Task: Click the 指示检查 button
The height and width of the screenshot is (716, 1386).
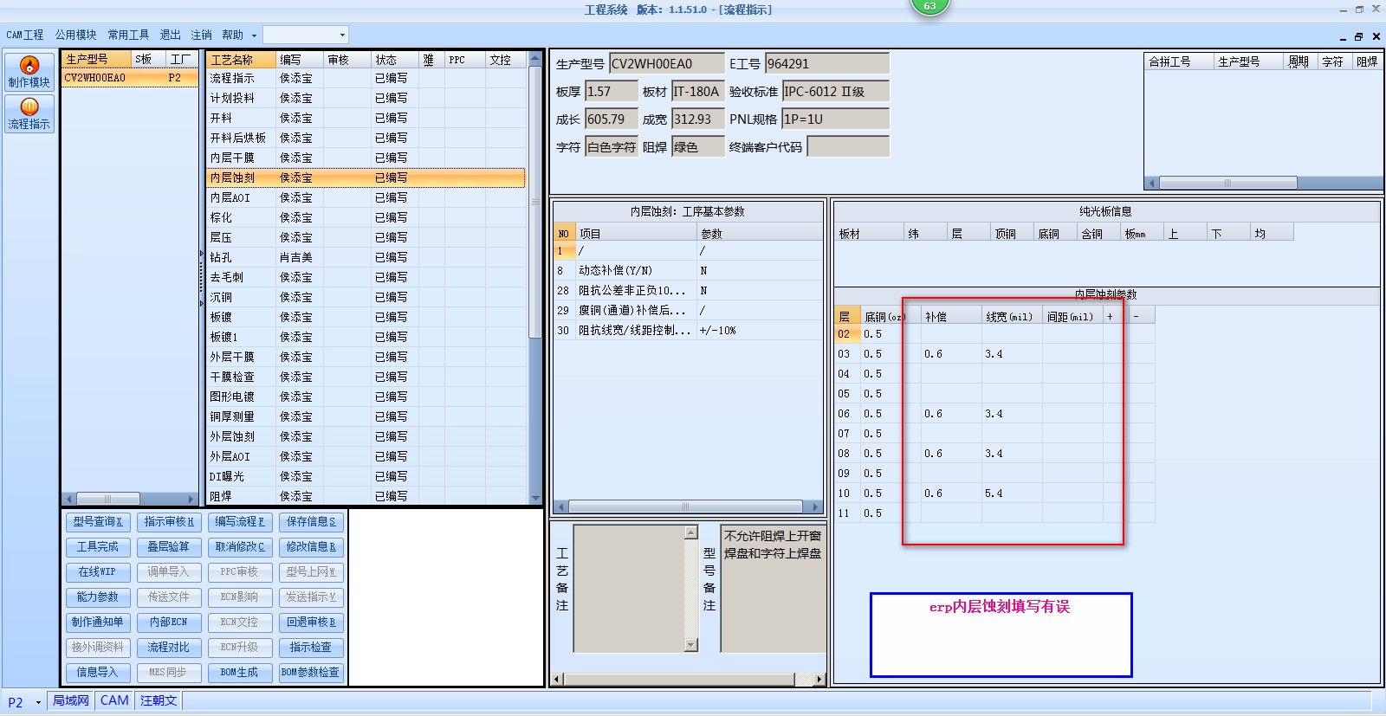Action: [x=312, y=648]
